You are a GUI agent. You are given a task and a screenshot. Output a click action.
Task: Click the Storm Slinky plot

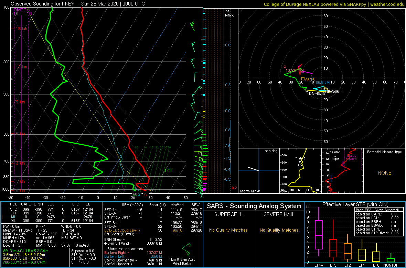259,171
